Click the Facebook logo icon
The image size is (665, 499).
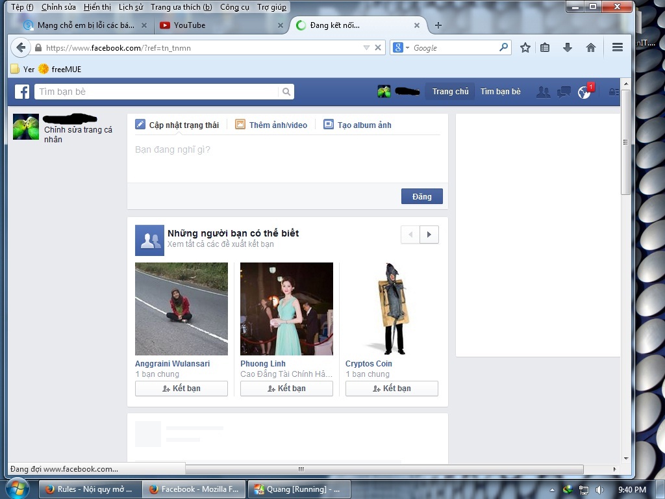tap(22, 92)
